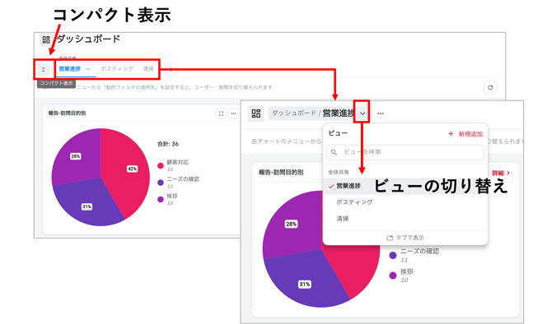Open the chart's more options menu
Viewport: 552px width, 324px height.
coord(233,113)
